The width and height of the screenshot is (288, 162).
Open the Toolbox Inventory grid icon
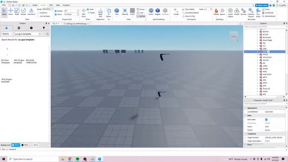pyautogui.click(x=19, y=28)
